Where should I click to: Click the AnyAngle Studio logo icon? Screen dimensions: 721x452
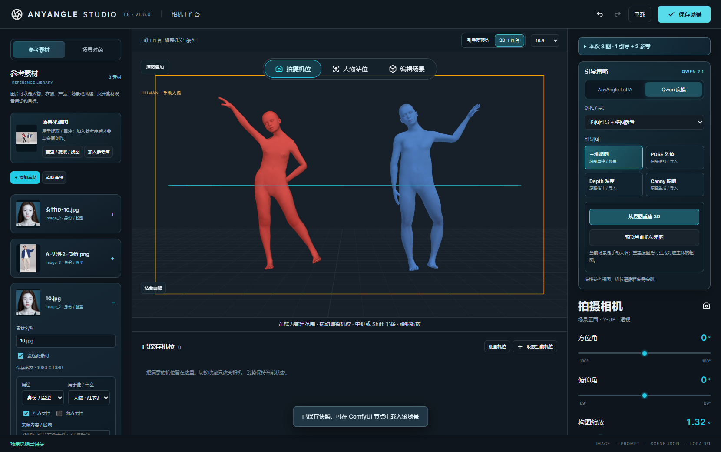17,14
